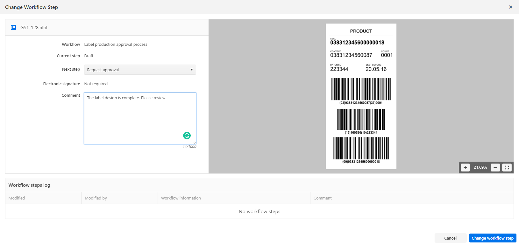Image resolution: width=519 pixels, height=245 pixels.
Task: Click the 'Workflow steps log' heading
Action: tap(29, 185)
